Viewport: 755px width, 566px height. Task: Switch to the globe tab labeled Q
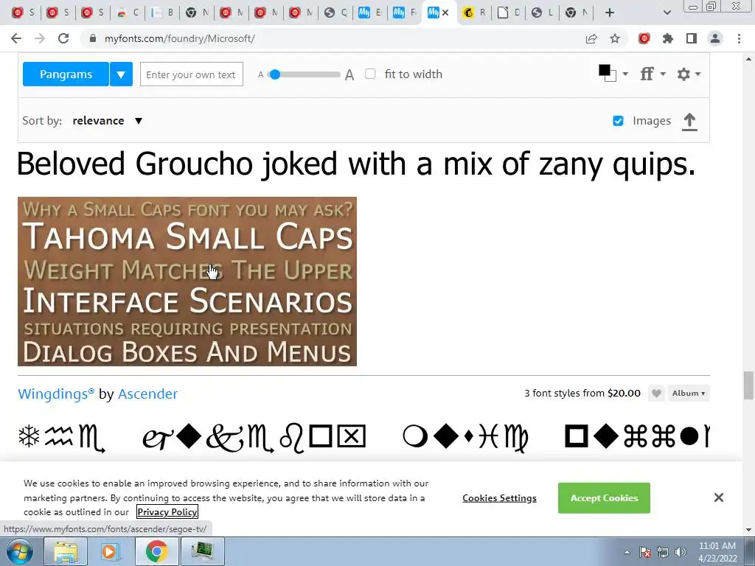tap(335, 13)
